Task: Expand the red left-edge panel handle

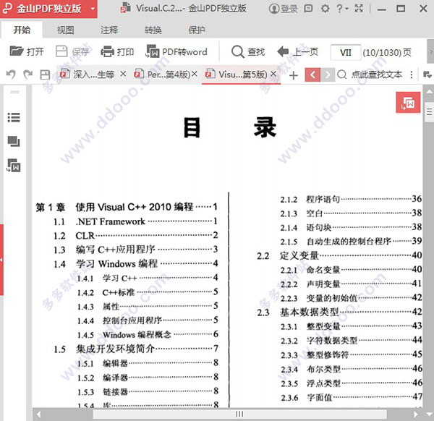Action: pos(1,260)
